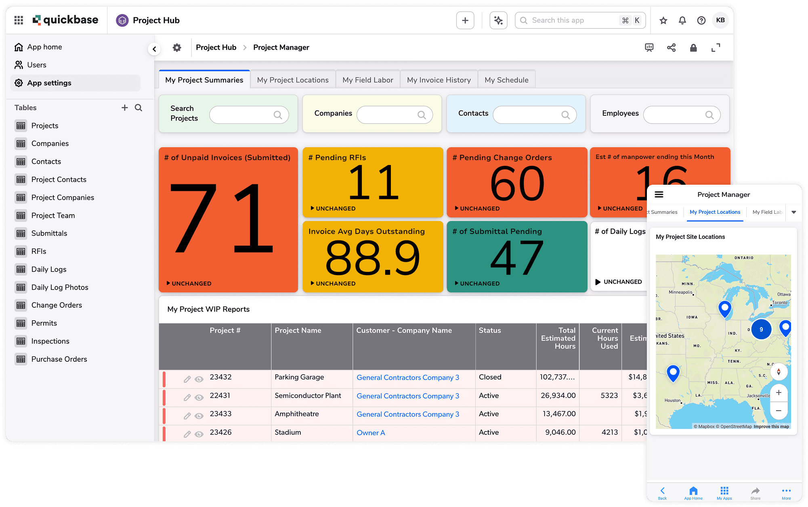Open the help question mark icon
This screenshot has width=808, height=507.
(x=701, y=20)
